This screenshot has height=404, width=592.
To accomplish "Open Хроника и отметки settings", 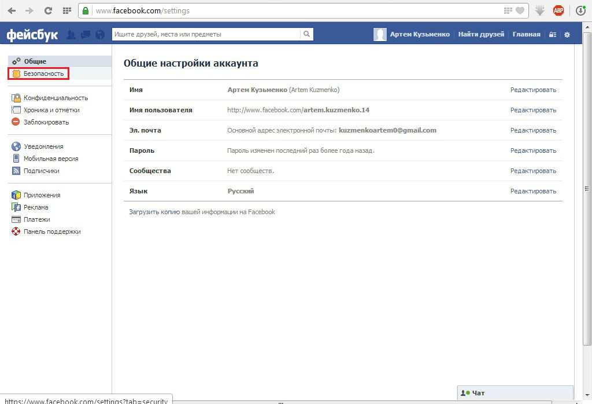I will point(51,110).
